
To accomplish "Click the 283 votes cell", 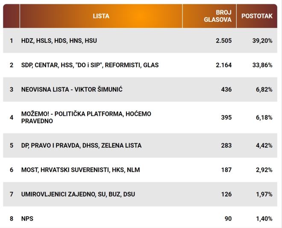I will click(x=226, y=145).
